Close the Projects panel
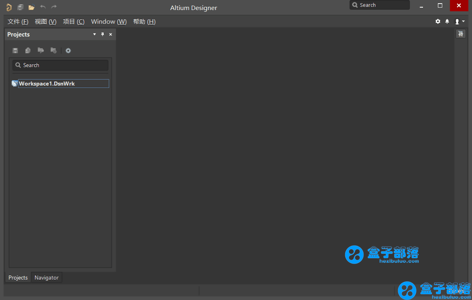This screenshot has width=472, height=300. tap(111, 34)
